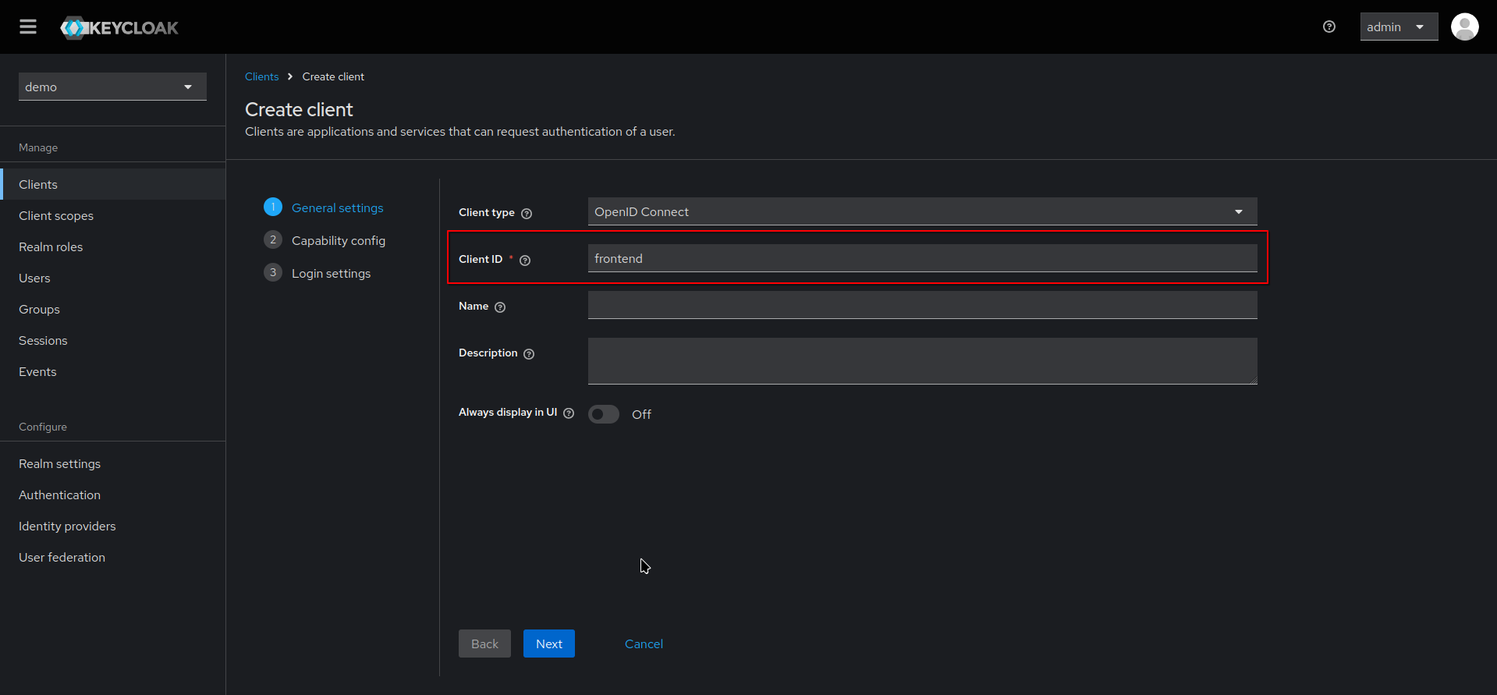Viewport: 1497px width, 695px height.
Task: Open Sessions in sidebar
Action: [x=113, y=340]
